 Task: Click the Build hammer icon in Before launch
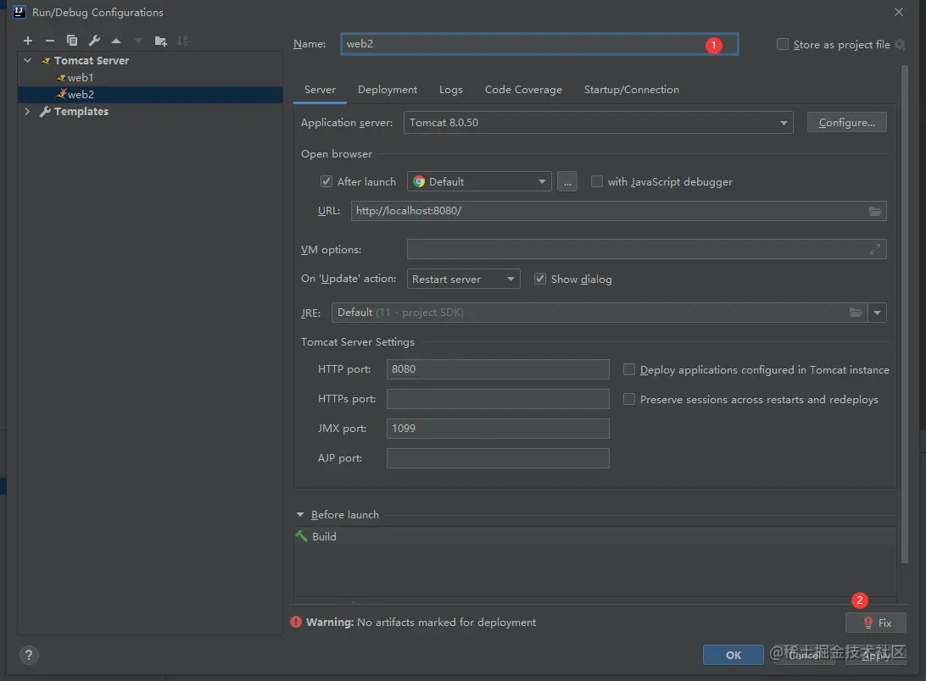tap(301, 536)
